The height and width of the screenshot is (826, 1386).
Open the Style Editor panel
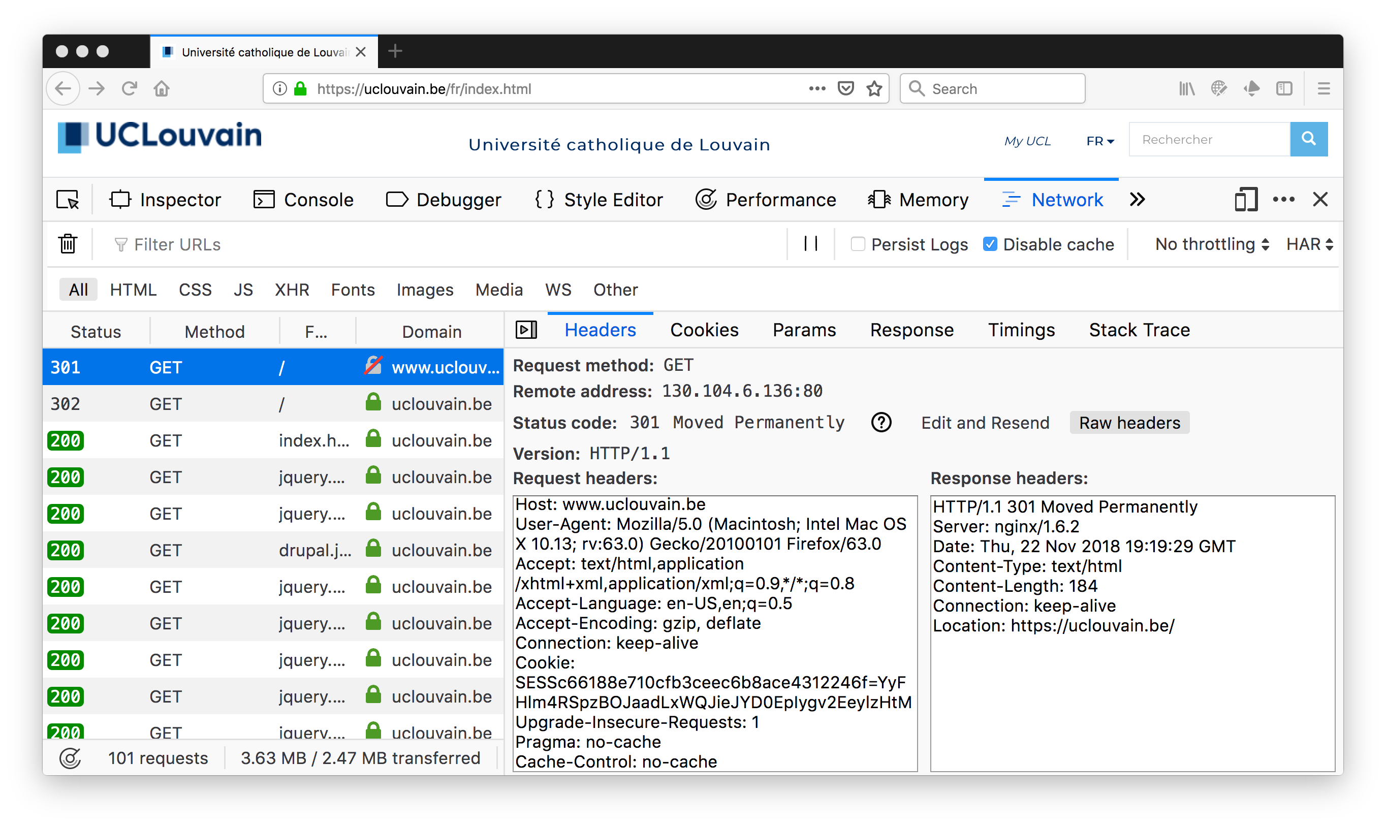pos(599,199)
